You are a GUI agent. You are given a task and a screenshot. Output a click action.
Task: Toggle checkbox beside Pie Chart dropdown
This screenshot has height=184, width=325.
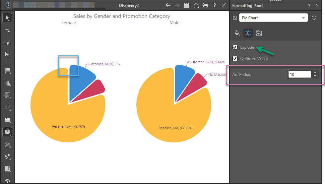[x=235, y=18]
